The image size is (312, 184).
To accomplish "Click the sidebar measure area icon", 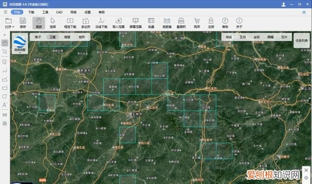I will [x=5, y=123].
